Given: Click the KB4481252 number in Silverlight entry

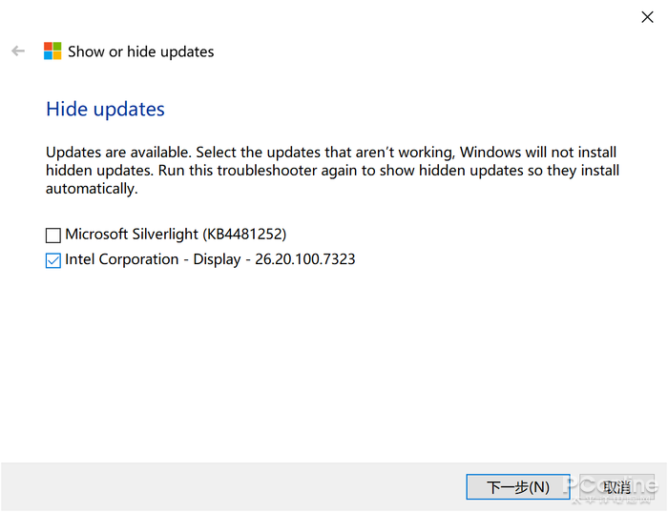Looking at the screenshot, I should [245, 234].
